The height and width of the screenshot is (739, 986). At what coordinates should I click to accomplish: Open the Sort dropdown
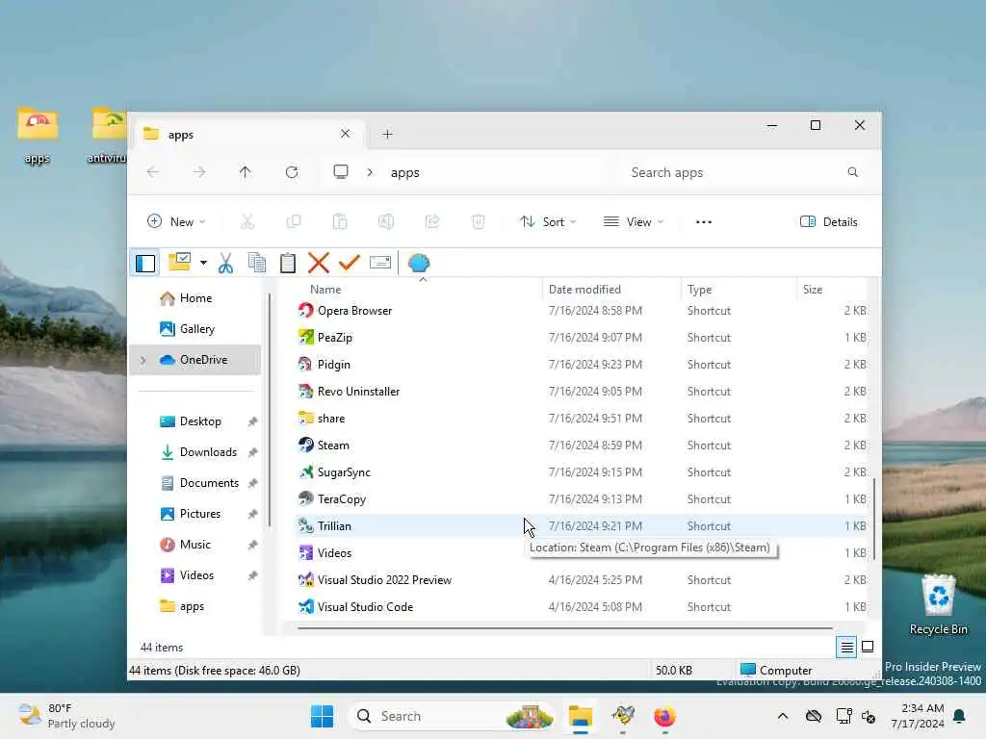click(x=548, y=222)
